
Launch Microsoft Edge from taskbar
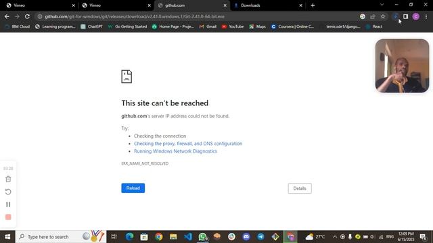pos(129,237)
